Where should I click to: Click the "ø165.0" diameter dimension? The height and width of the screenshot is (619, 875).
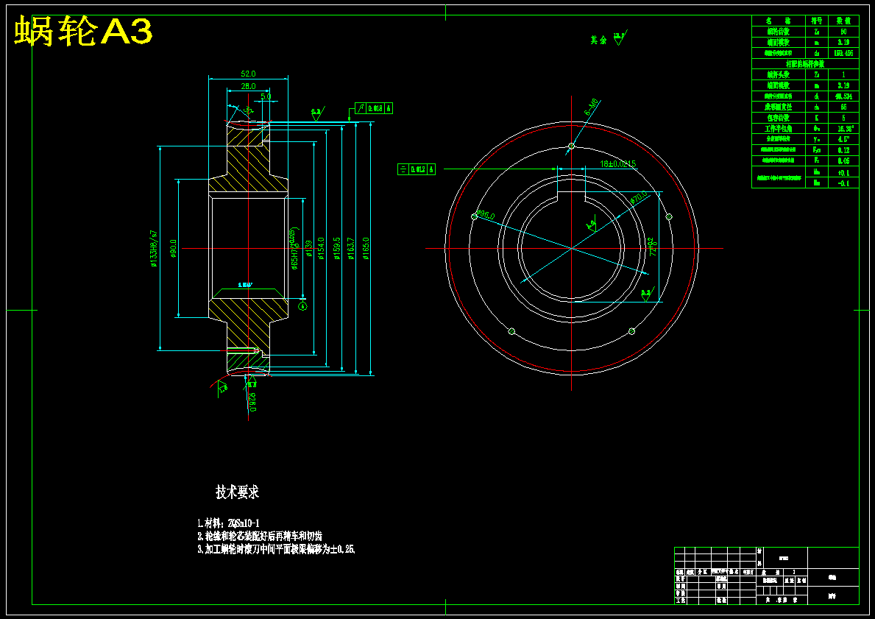(x=366, y=248)
